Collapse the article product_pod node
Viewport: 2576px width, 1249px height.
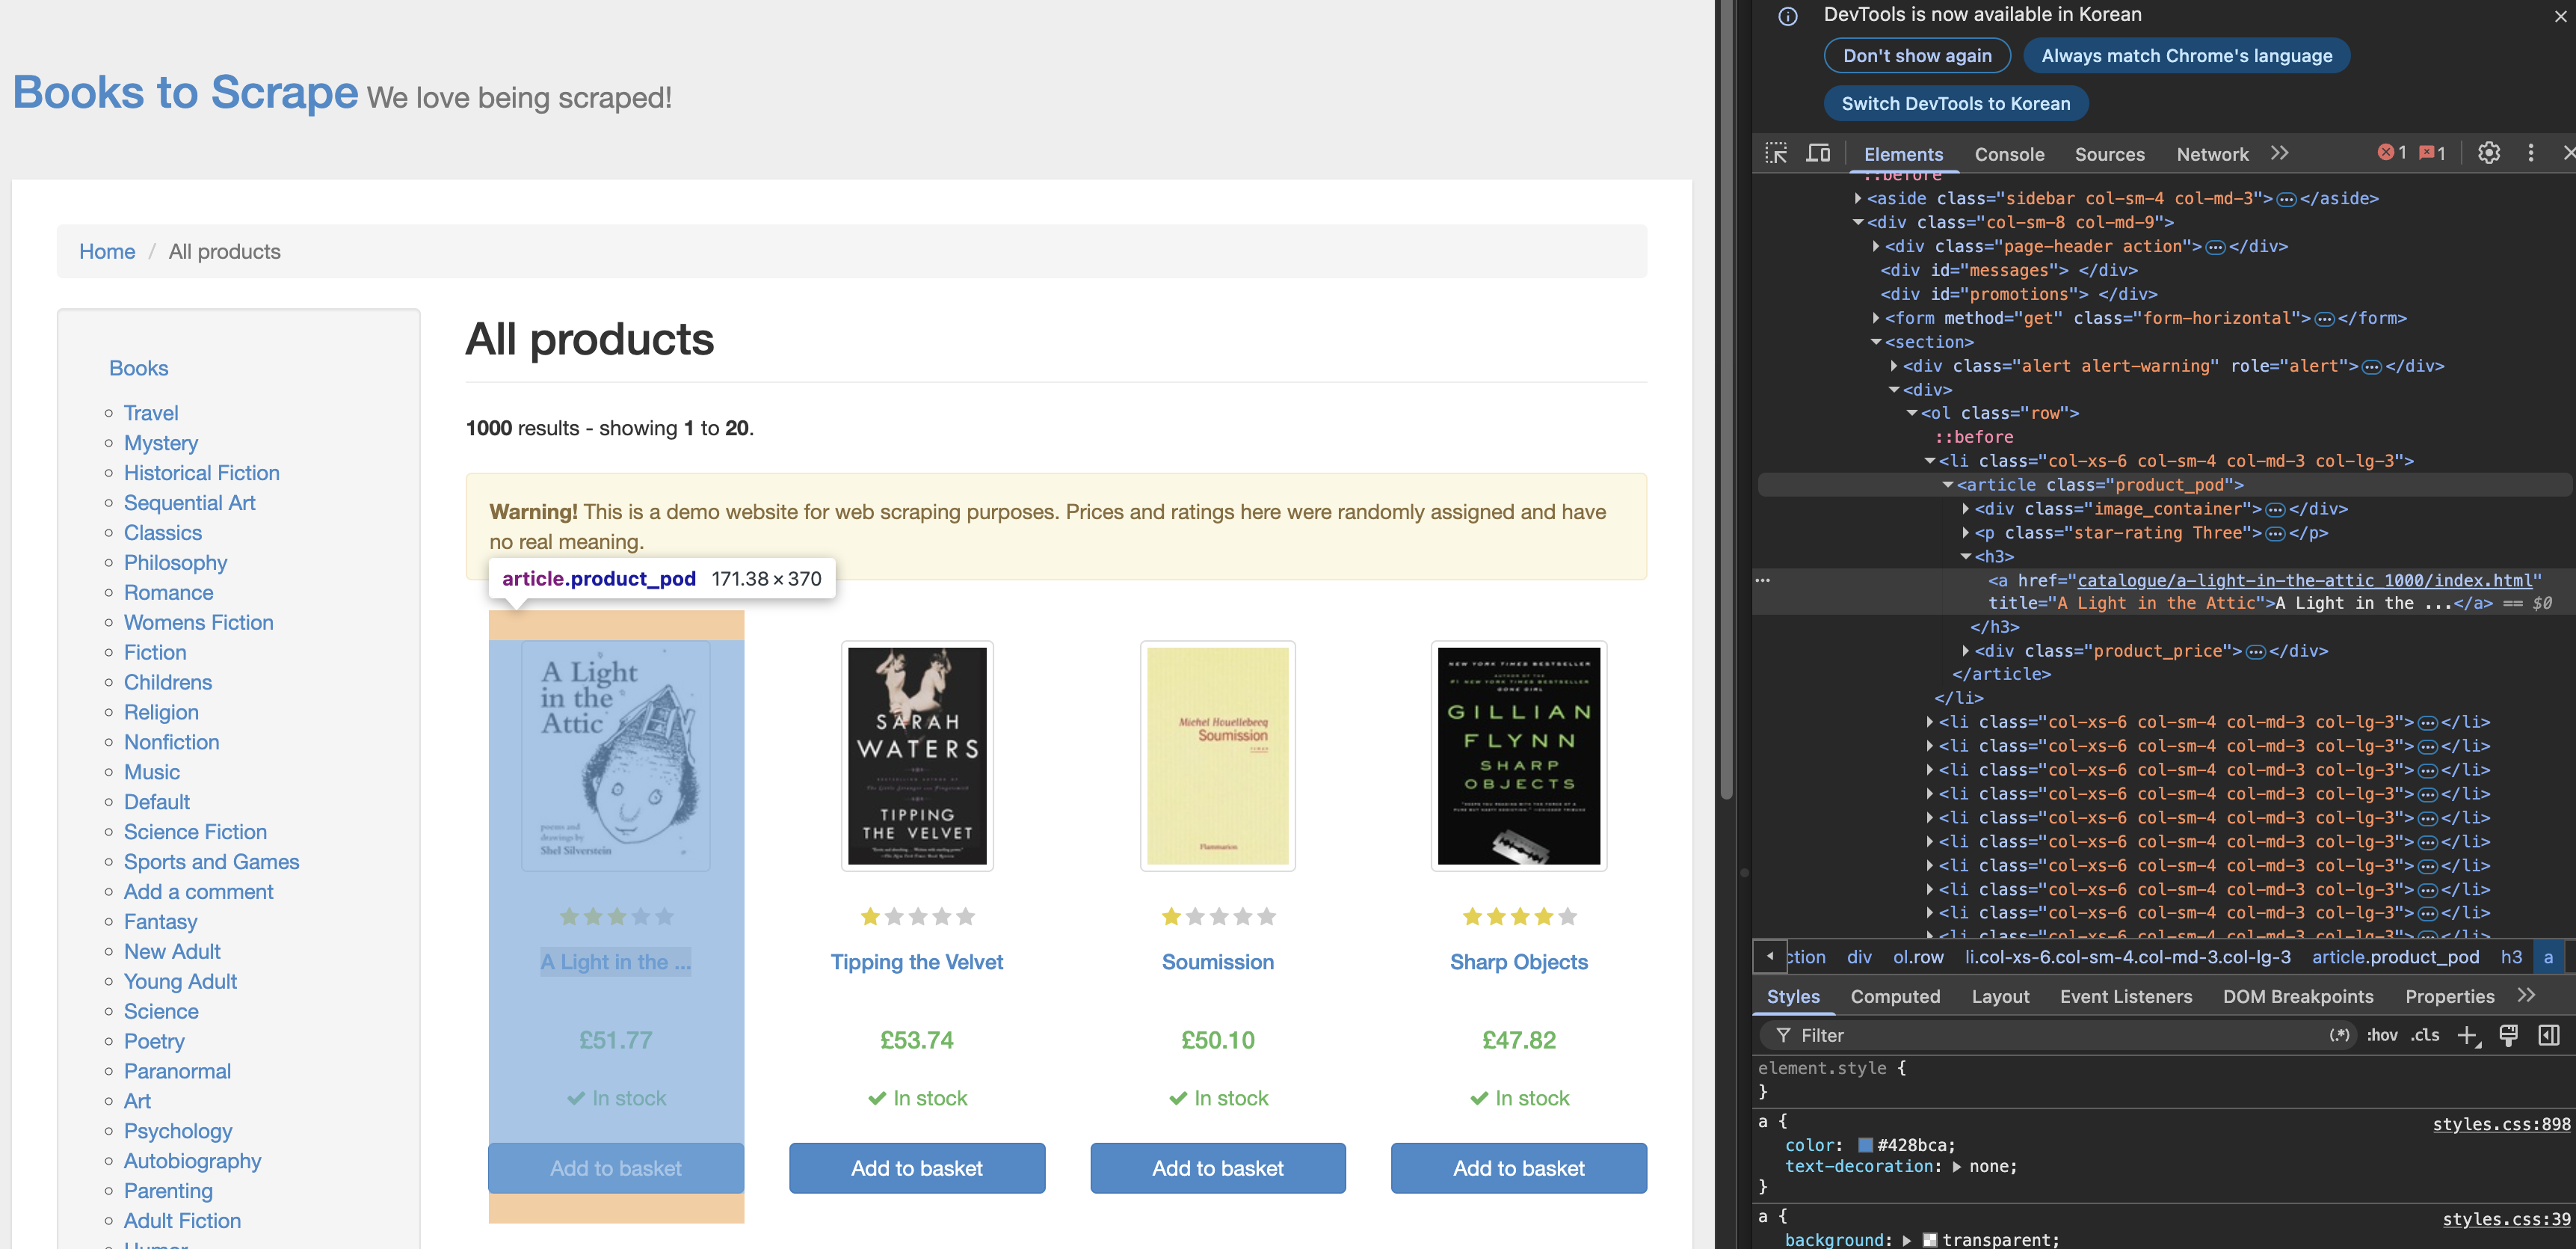pyautogui.click(x=1948, y=485)
